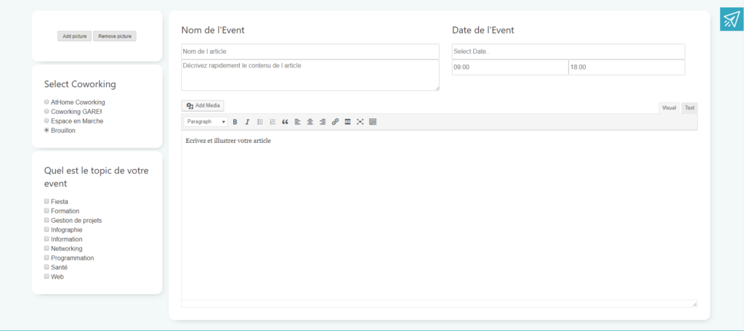
Task: Check the Networking topic box
Action: (x=47, y=248)
